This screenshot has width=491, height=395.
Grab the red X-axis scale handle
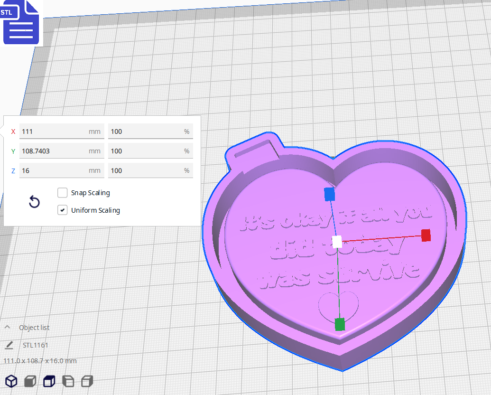[426, 236]
